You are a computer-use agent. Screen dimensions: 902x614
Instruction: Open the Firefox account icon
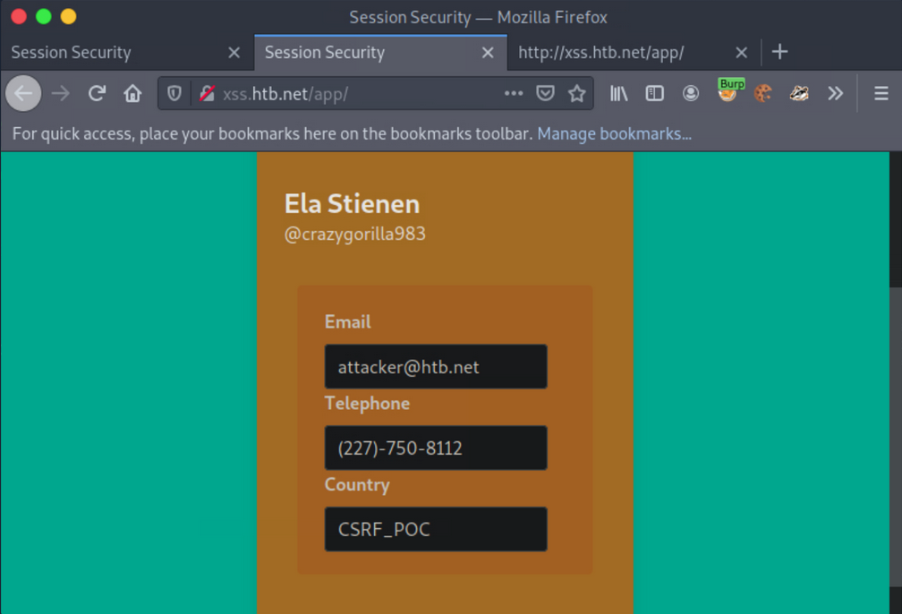pyautogui.click(x=691, y=93)
